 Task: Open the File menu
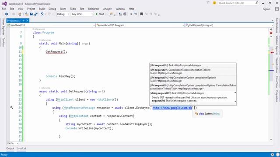pos(4,9)
